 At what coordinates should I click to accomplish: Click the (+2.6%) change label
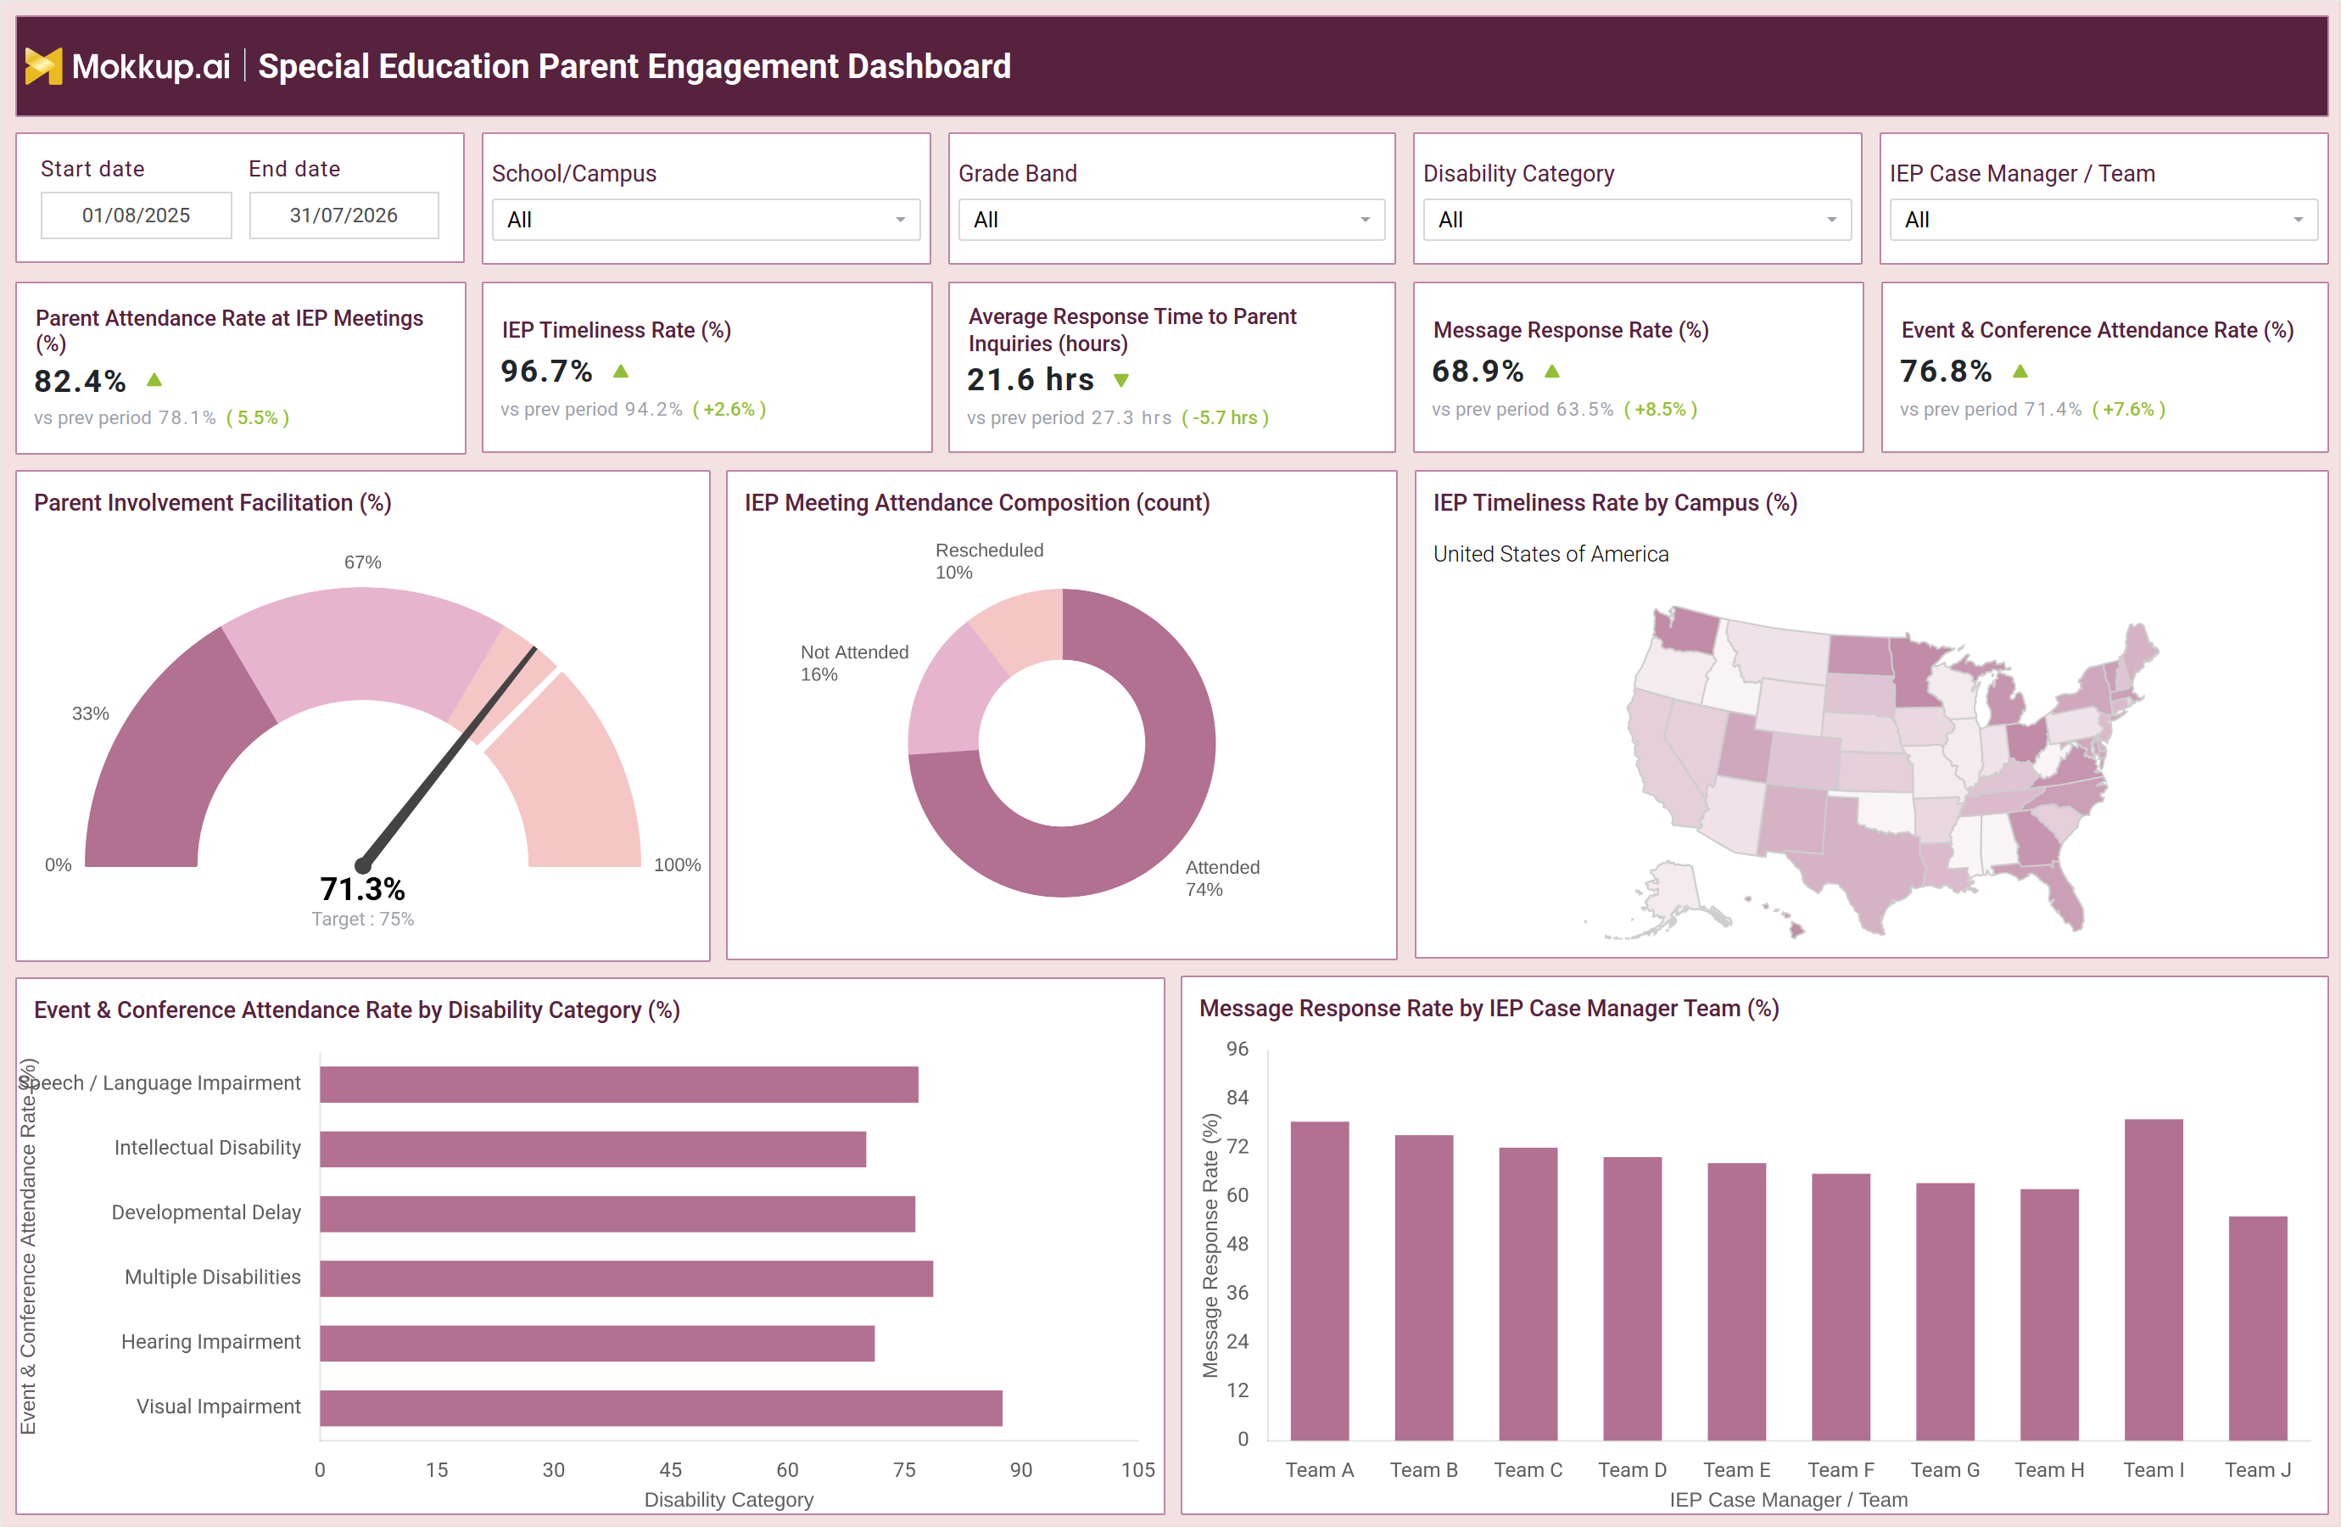(729, 409)
